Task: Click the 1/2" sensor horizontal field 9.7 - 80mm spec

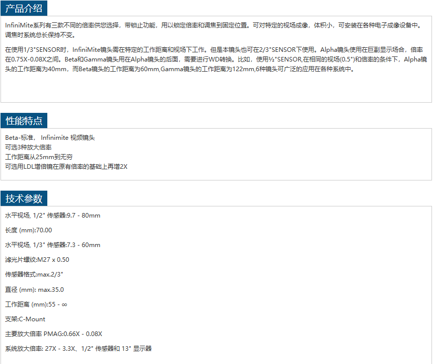Action: click(x=52, y=216)
